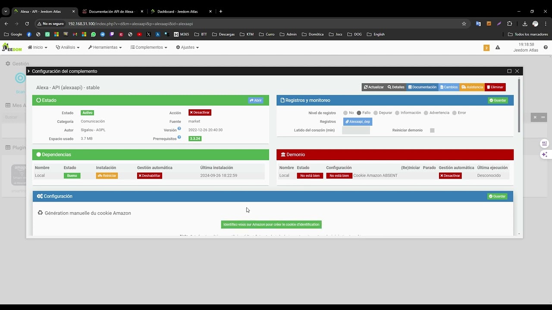The height and width of the screenshot is (310, 552).
Task: Reload the page in Chrome
Action: [27, 24]
